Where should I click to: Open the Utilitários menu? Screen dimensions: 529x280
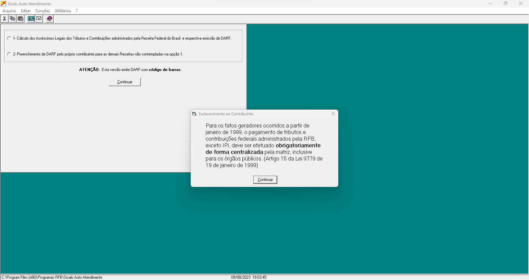pyautogui.click(x=63, y=11)
